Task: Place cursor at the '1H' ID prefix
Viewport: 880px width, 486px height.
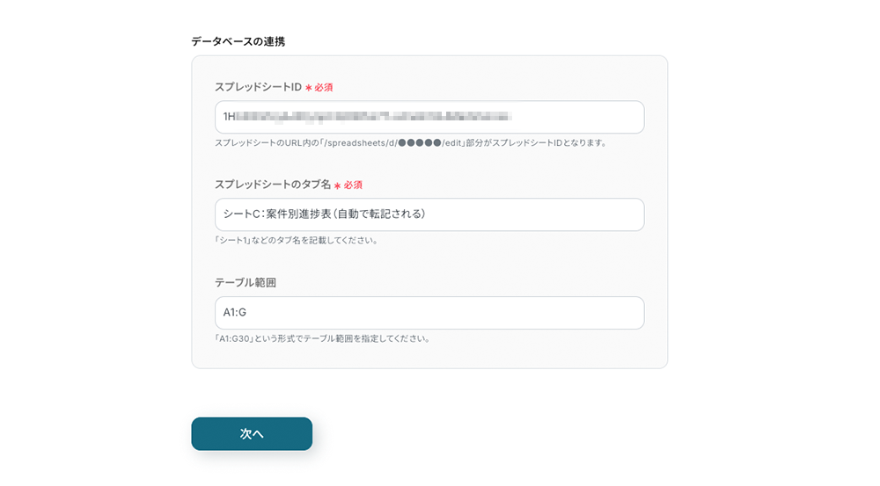Action: click(229, 116)
